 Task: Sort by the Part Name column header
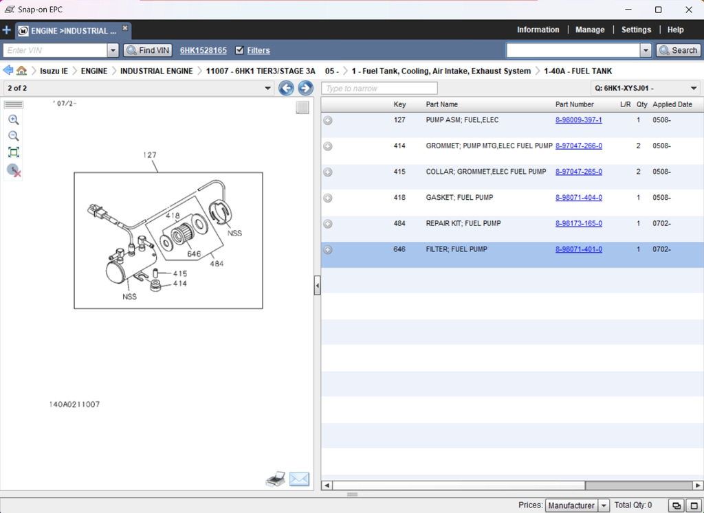(x=442, y=104)
